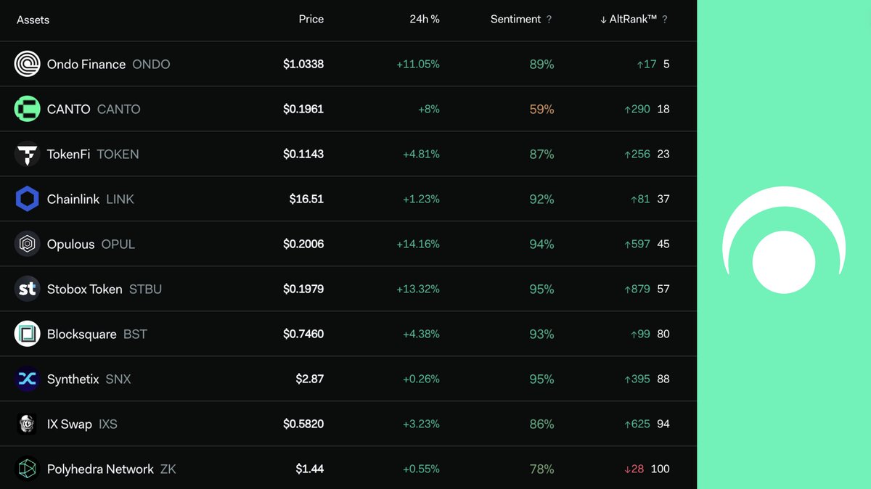The image size is (871, 489).
Task: Click the 94% sentiment value
Action: 541,244
